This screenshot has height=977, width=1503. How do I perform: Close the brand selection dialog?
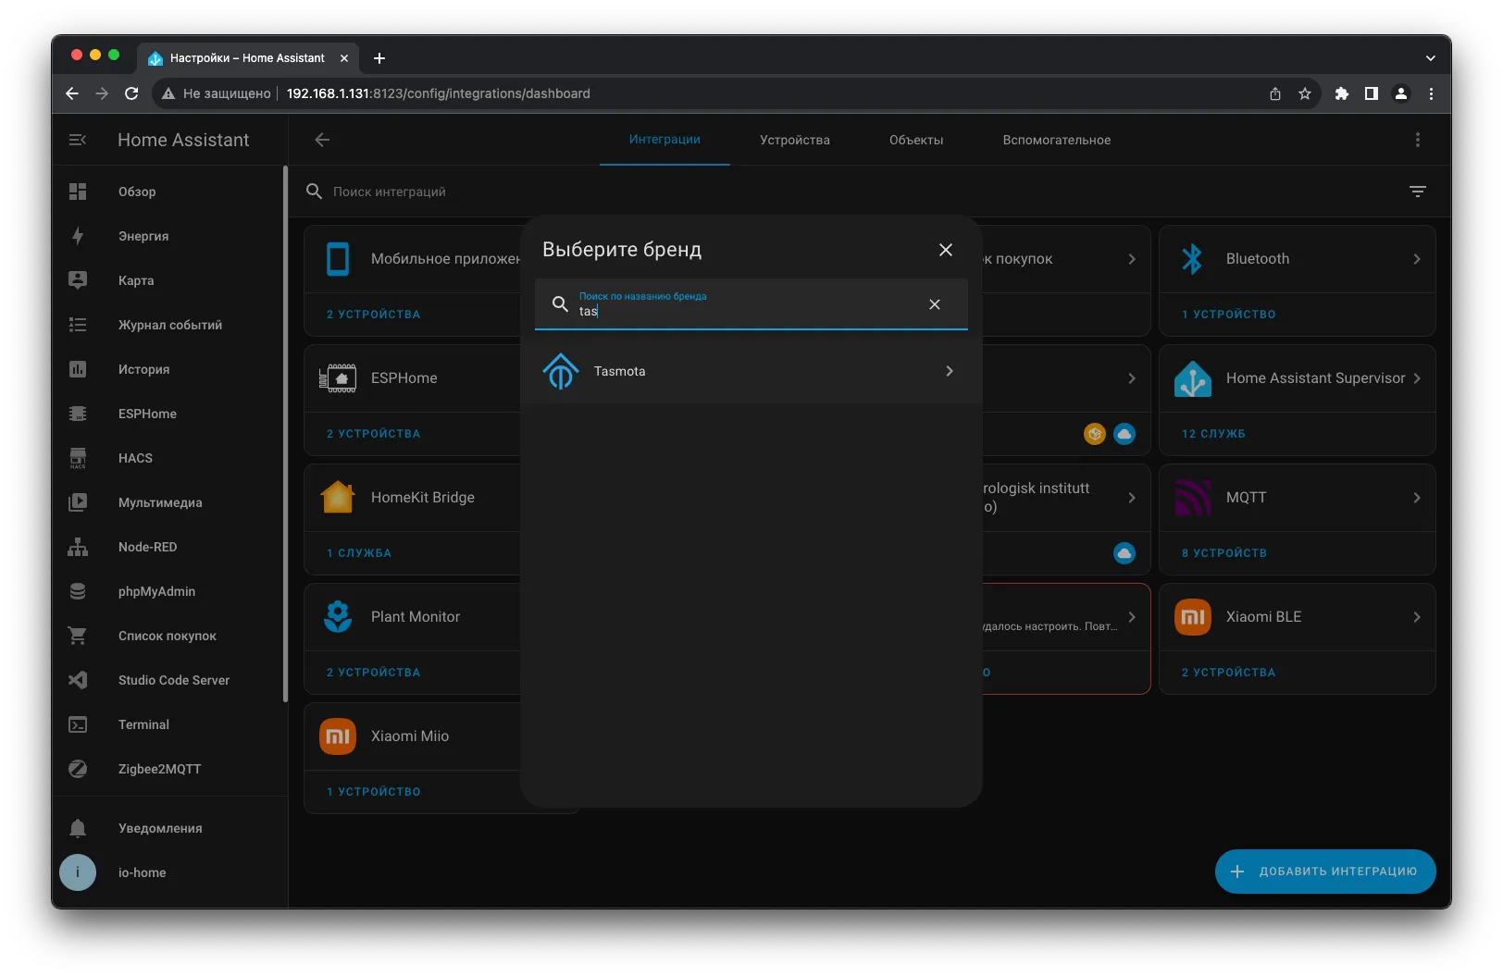(x=946, y=250)
